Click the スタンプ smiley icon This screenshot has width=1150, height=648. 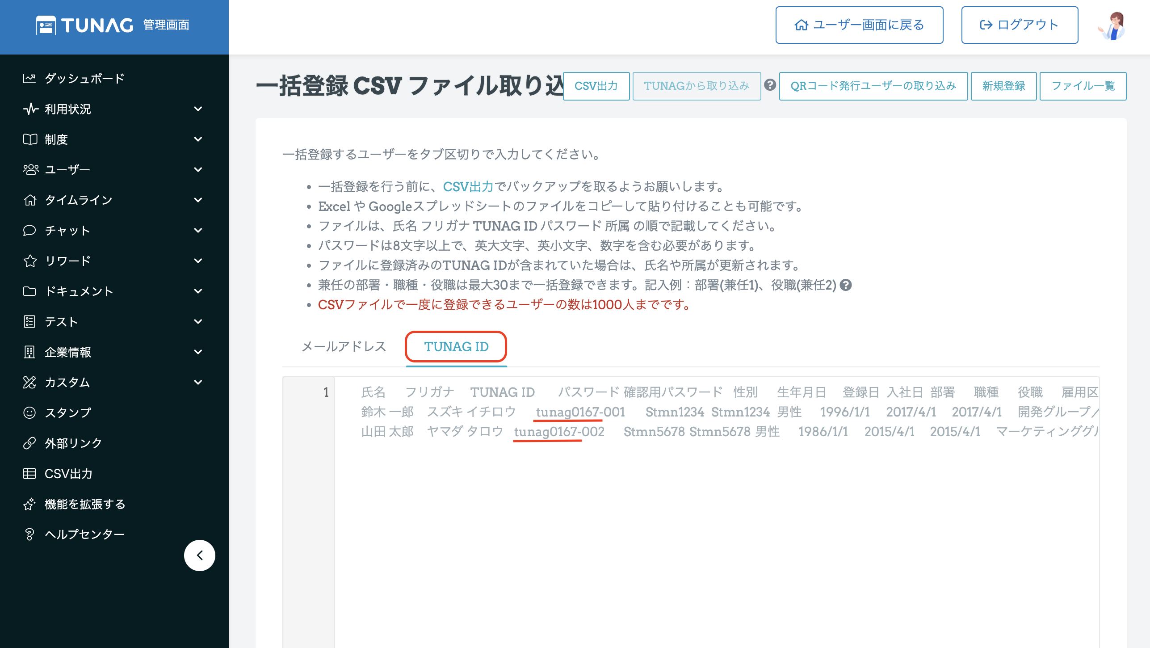click(29, 412)
